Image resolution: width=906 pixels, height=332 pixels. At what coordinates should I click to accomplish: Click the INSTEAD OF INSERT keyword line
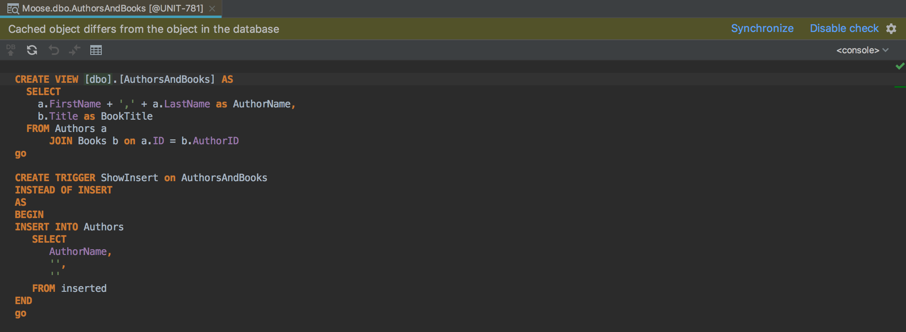pos(64,190)
